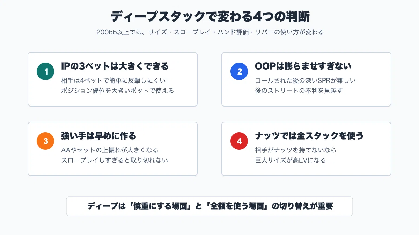Select the heading ナッツでは全スタックを使う
The width and height of the screenshot is (419, 235).
click(309, 136)
